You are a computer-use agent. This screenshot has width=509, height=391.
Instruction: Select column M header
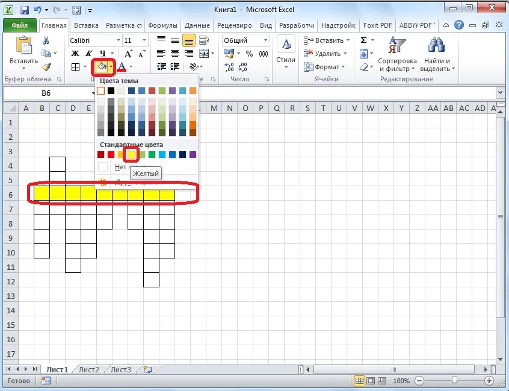(214, 108)
